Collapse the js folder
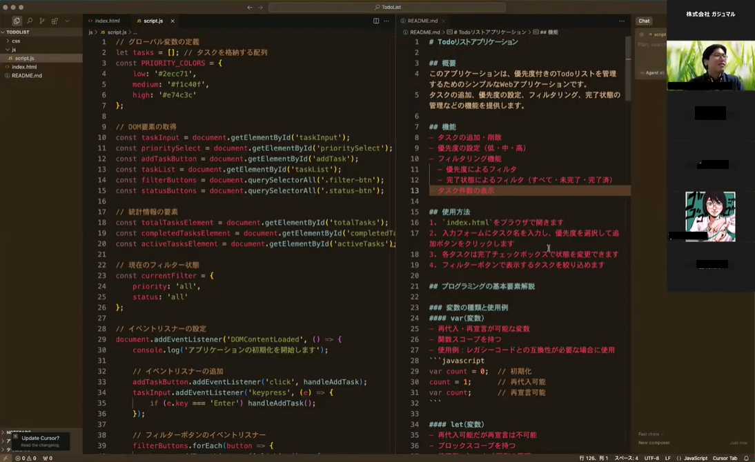This screenshot has height=462, width=755. pyautogui.click(x=41, y=50)
